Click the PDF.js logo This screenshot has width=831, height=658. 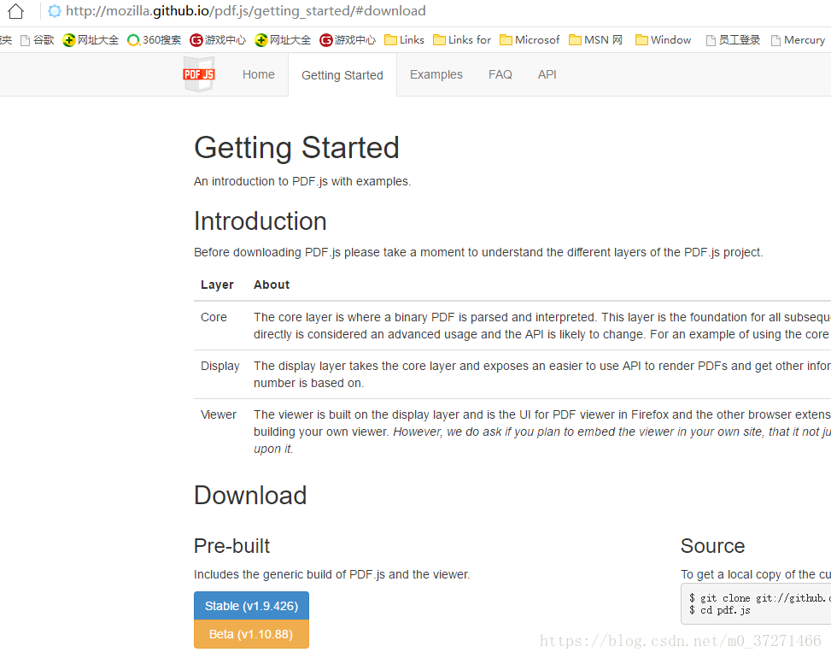[x=199, y=74]
